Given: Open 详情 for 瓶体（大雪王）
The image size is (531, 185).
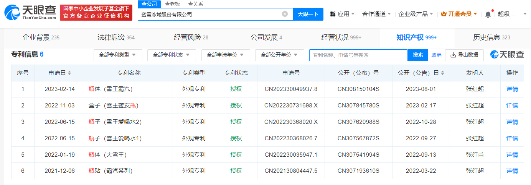Looking at the screenshot, I should click(512, 154).
